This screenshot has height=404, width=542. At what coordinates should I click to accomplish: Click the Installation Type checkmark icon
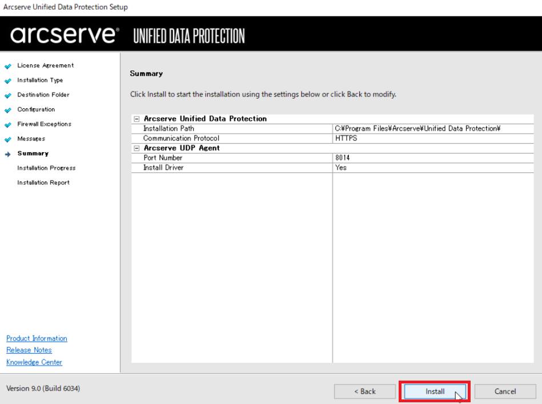pyautogui.click(x=8, y=81)
